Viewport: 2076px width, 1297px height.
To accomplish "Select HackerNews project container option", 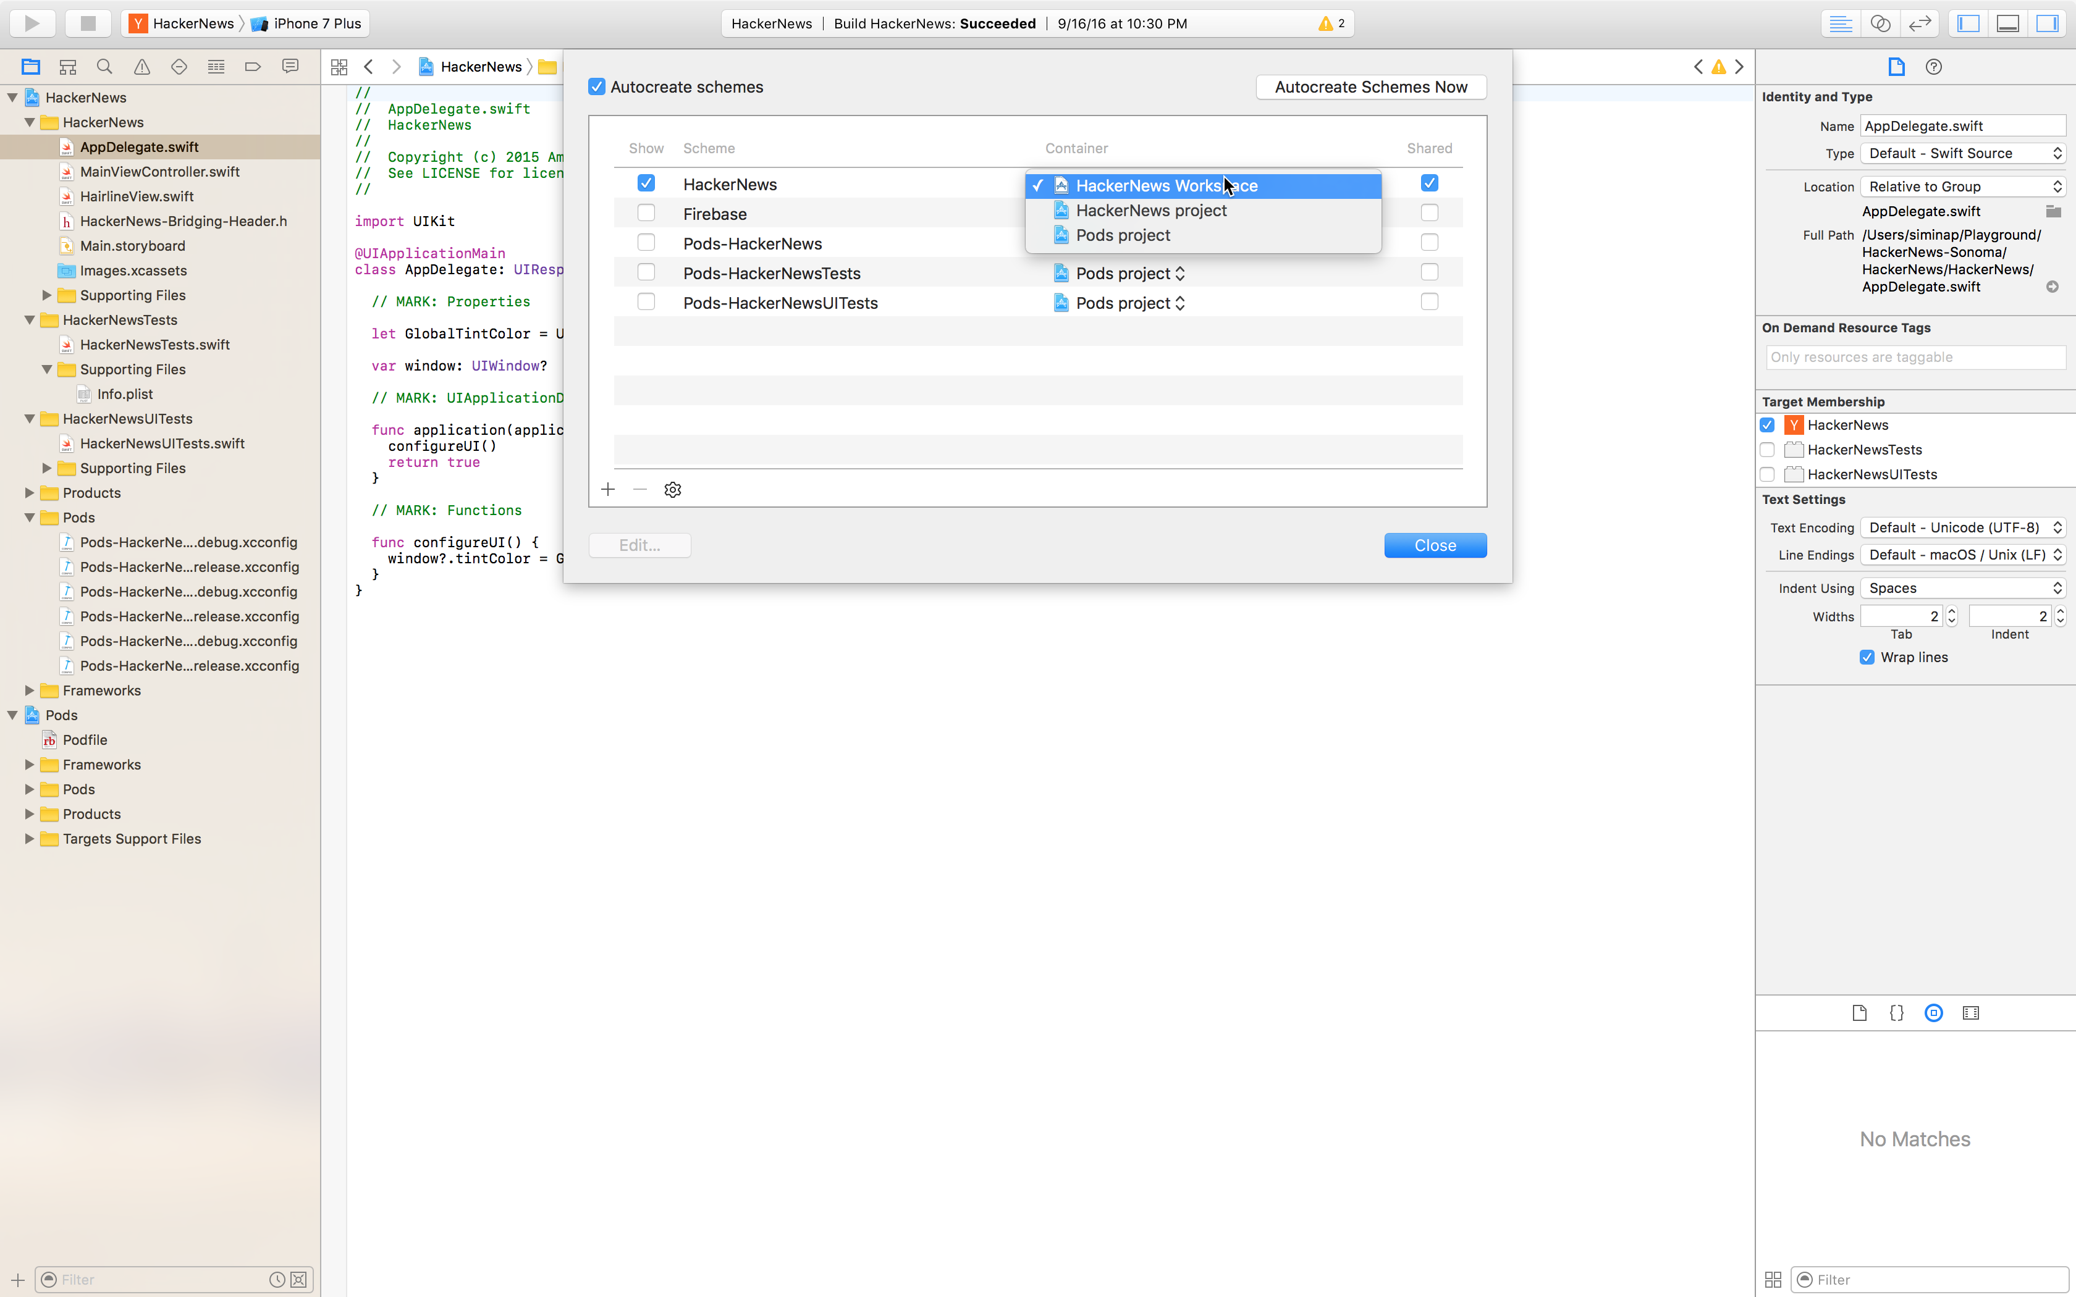I will pyautogui.click(x=1151, y=209).
